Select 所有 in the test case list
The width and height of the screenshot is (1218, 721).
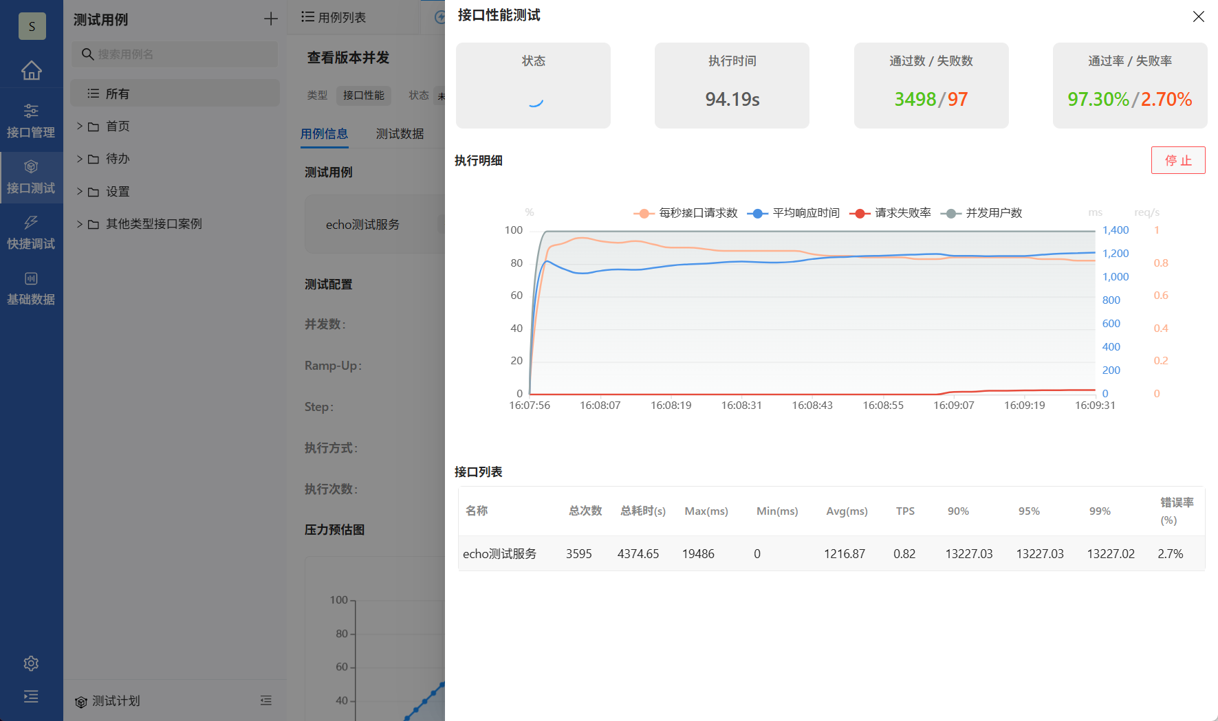pyautogui.click(x=118, y=93)
